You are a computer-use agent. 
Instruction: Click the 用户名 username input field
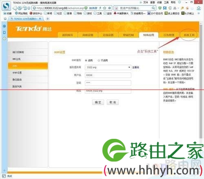click(108, 75)
